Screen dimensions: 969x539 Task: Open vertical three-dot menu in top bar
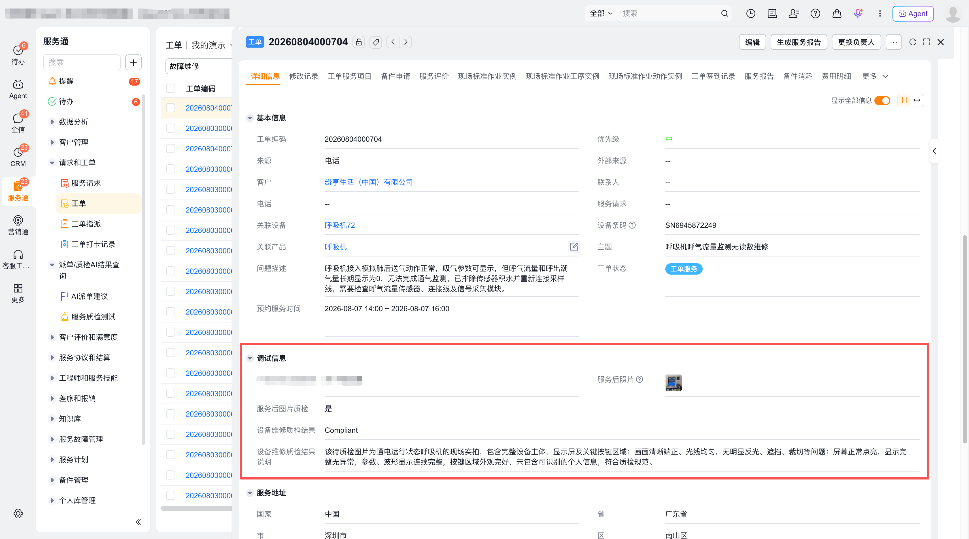click(x=879, y=14)
